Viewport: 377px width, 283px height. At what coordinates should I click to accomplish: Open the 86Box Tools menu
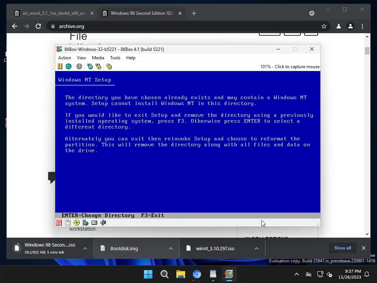point(115,58)
